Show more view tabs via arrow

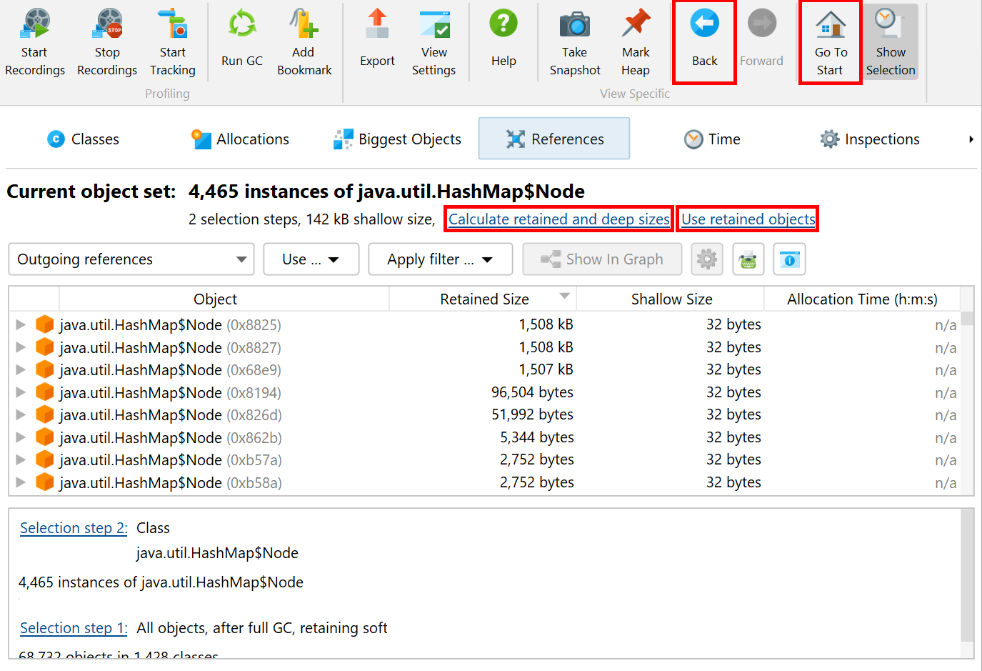coord(971,139)
